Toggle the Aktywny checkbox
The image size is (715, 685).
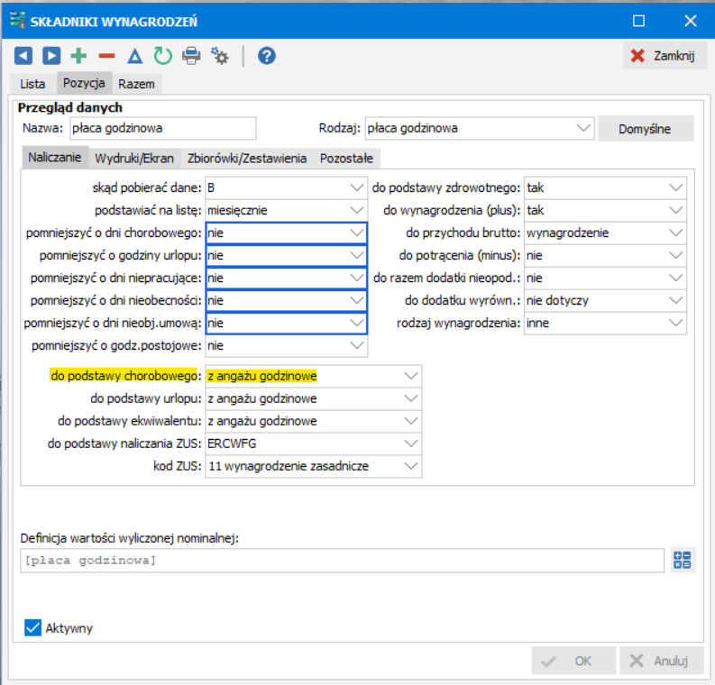point(32,628)
